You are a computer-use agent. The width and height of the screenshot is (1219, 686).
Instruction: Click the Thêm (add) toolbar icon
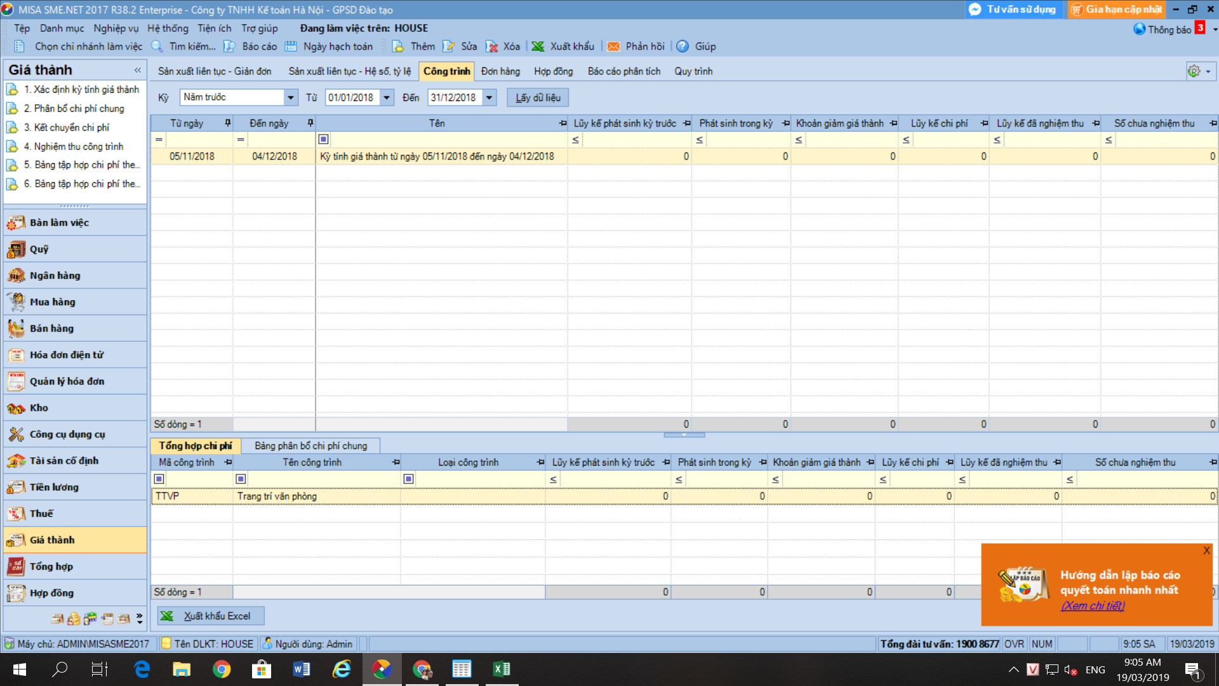coord(398,46)
